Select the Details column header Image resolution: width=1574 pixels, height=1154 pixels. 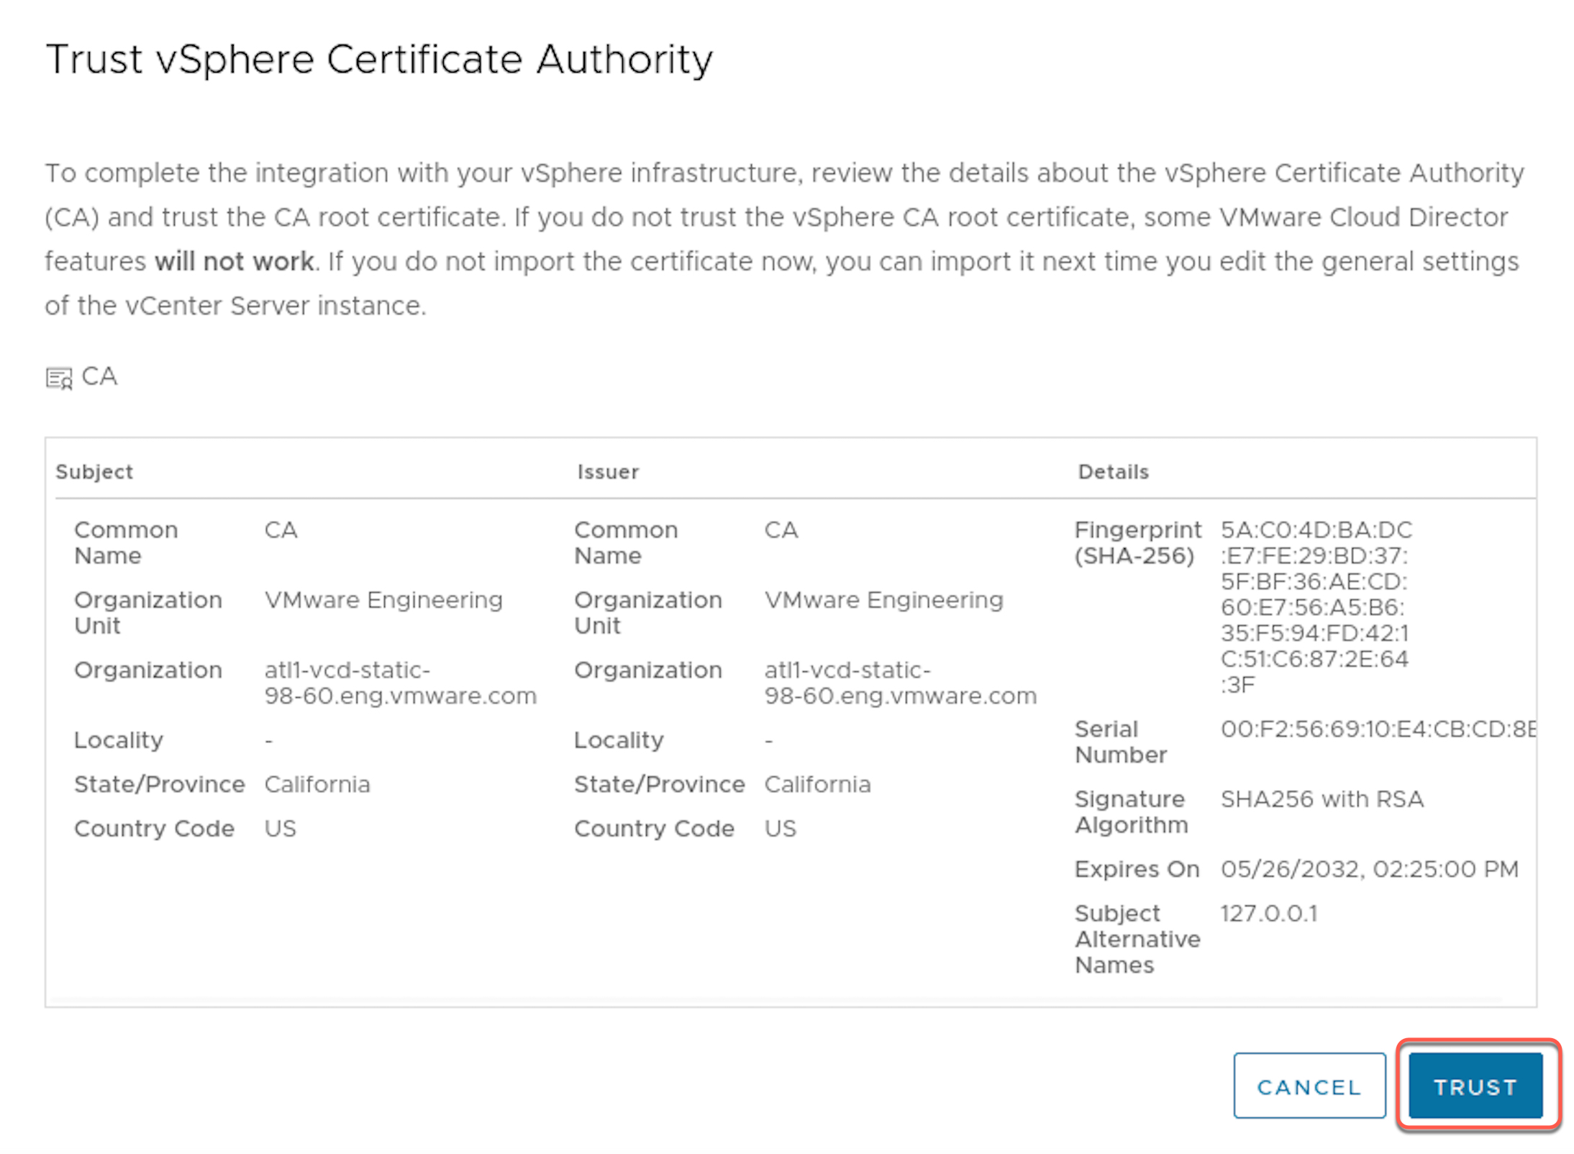[x=1112, y=472]
